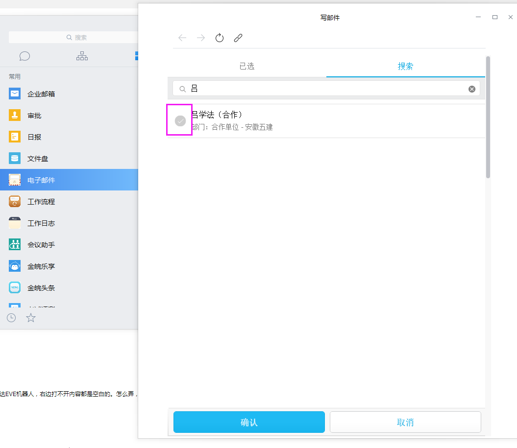Select the 吕学法（合作） contact name
The width and height of the screenshot is (517, 448).
pos(217,115)
